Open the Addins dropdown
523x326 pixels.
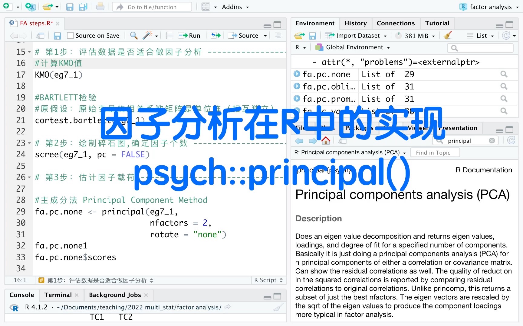coord(235,7)
